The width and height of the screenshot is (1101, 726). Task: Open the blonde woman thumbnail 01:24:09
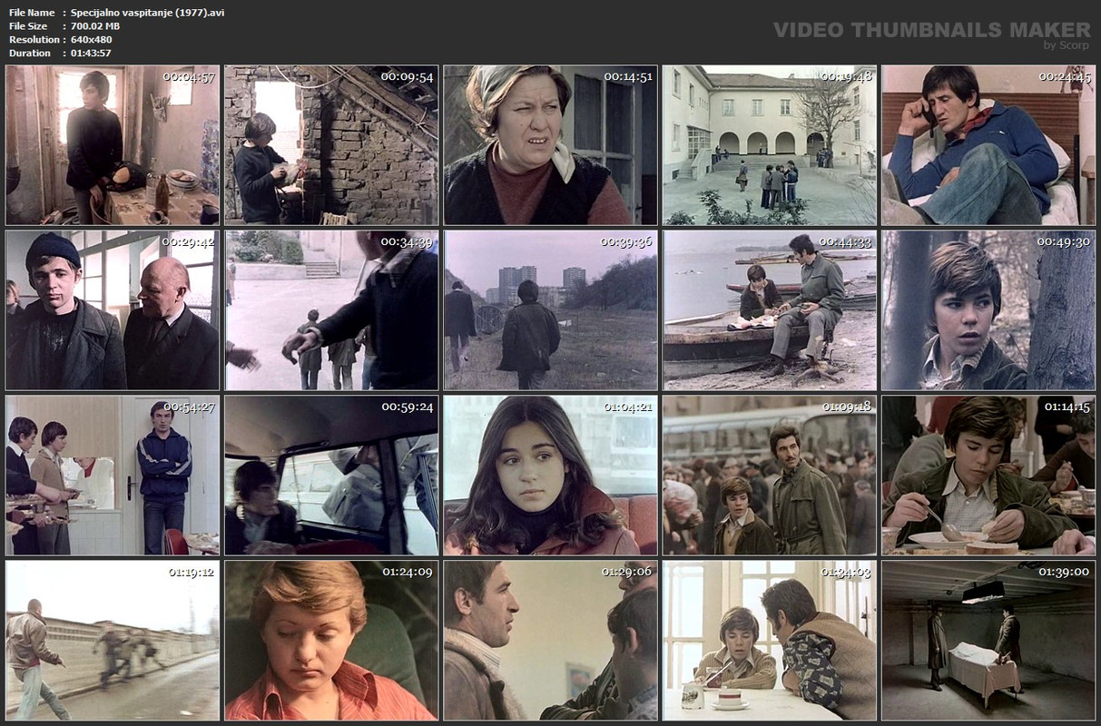[x=331, y=641]
